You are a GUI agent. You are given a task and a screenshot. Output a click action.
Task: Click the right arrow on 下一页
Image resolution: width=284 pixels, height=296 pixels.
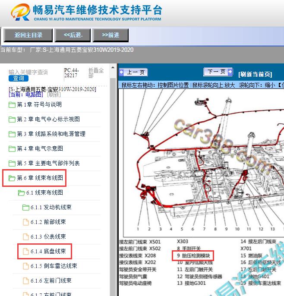tap(230, 72)
